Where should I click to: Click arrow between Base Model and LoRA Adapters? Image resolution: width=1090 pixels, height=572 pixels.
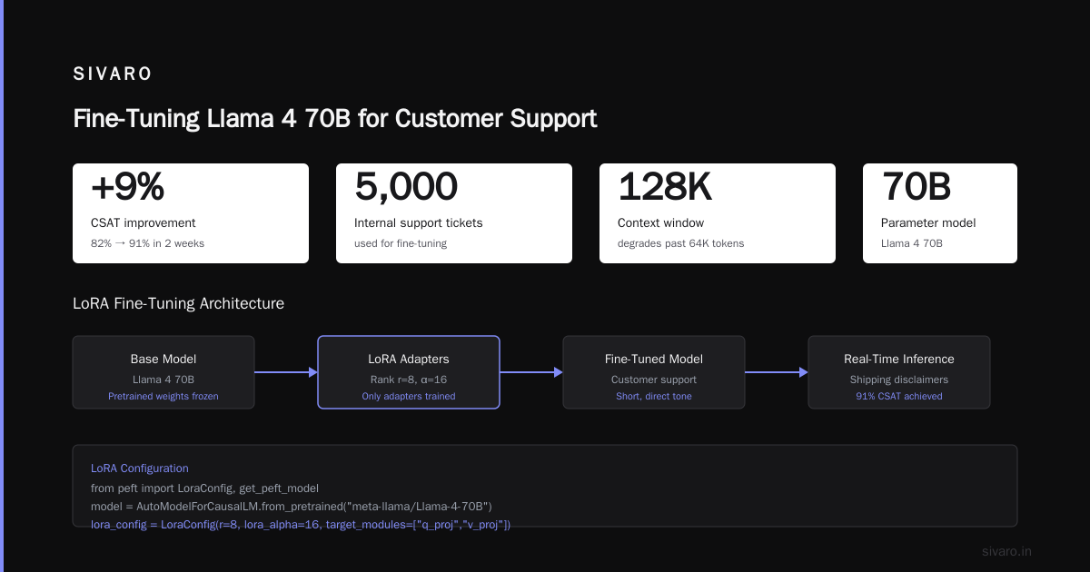click(286, 372)
